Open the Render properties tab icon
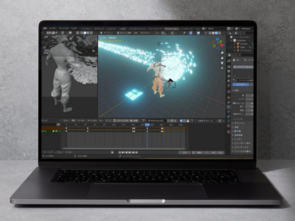The image size is (295, 221). (x=229, y=67)
